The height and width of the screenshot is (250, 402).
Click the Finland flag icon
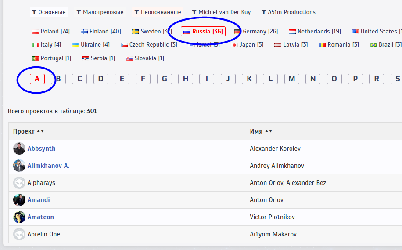click(84, 32)
